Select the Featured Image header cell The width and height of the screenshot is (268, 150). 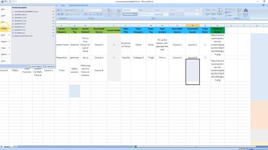pos(218,30)
